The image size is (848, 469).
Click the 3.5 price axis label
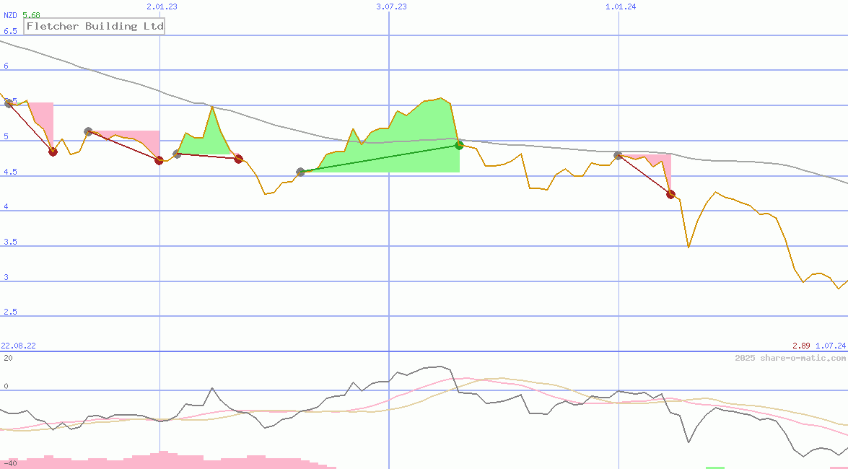[10, 242]
